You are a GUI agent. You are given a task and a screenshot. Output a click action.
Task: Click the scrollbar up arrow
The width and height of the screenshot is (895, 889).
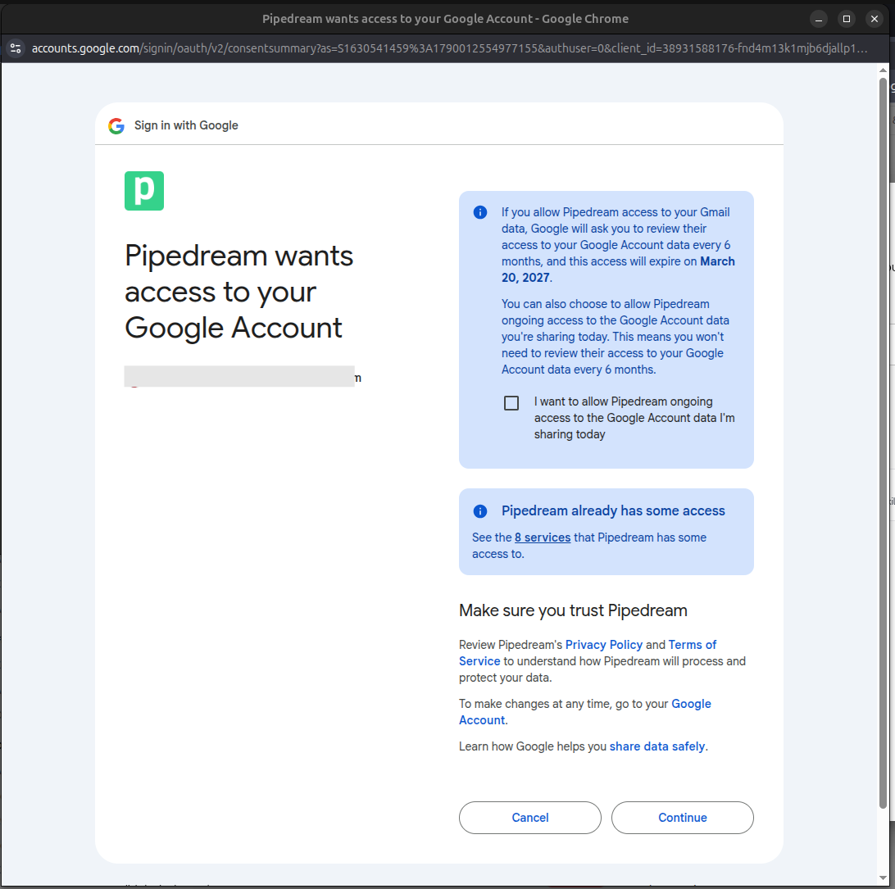(x=883, y=70)
